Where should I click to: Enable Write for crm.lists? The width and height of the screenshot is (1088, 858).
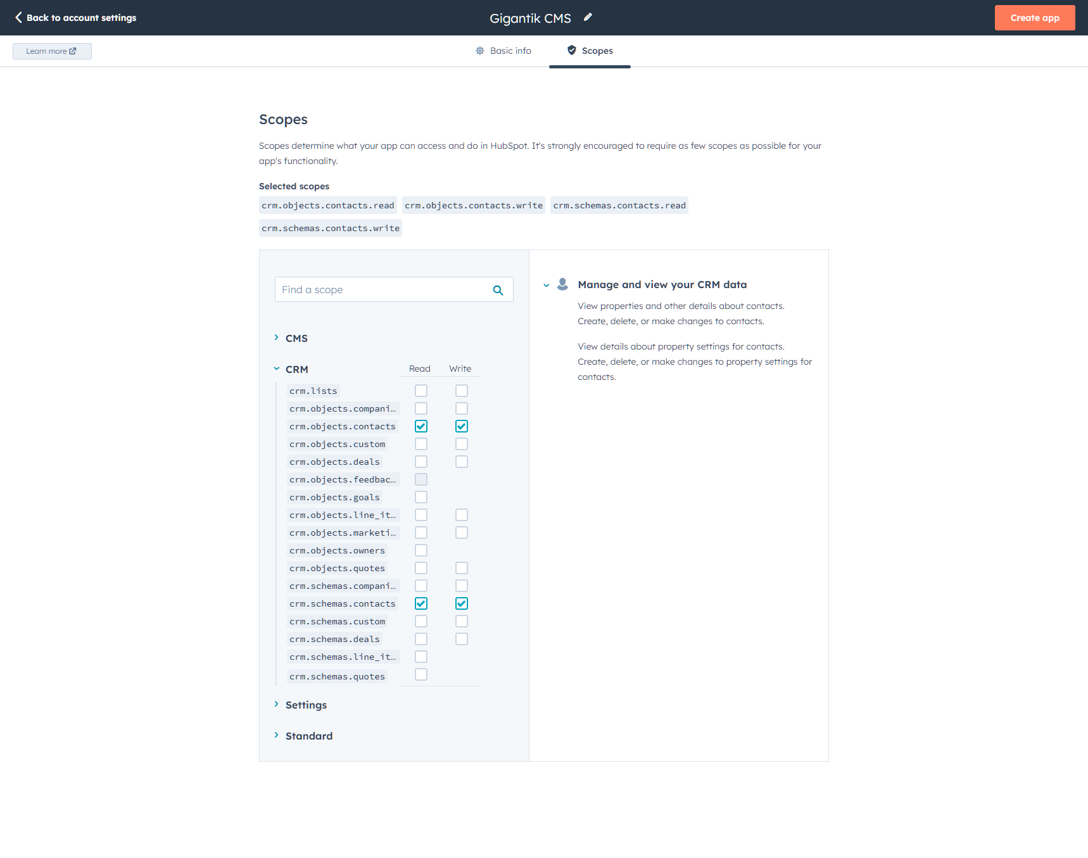point(462,391)
